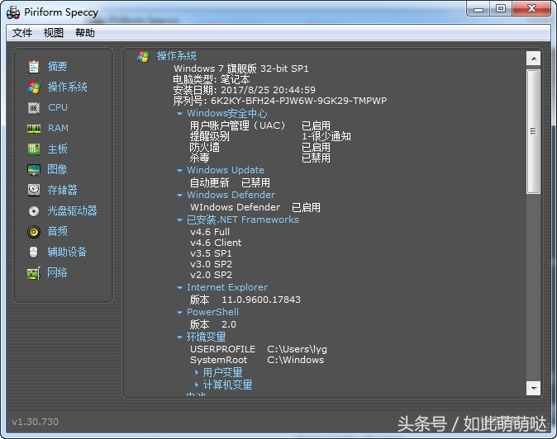
Task: Collapse the Windows Update section
Action: [x=180, y=171]
